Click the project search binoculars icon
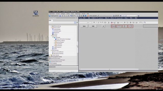The image size is (163, 91). (x=139, y=16)
